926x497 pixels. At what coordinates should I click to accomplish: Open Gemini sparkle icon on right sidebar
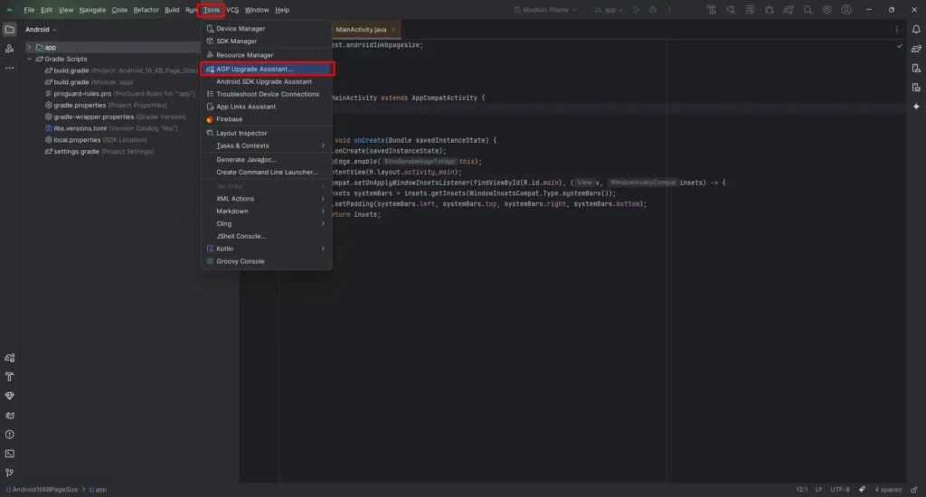coord(916,107)
